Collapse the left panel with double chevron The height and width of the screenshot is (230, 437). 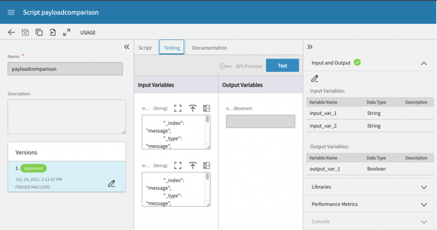[x=127, y=47]
